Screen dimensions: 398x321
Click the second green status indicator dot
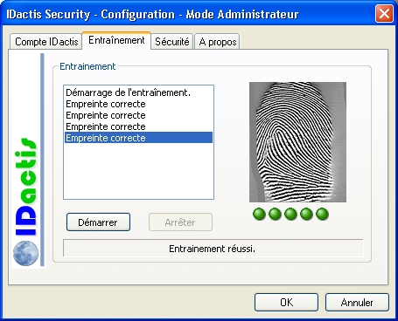[275, 215]
